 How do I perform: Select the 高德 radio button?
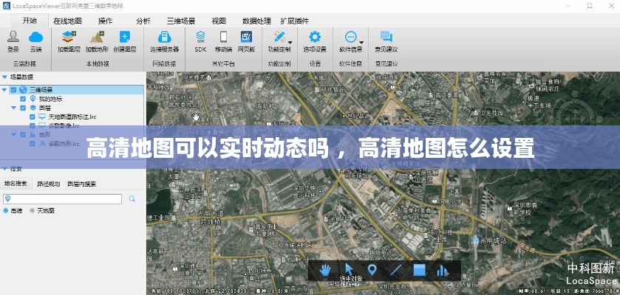(5, 211)
